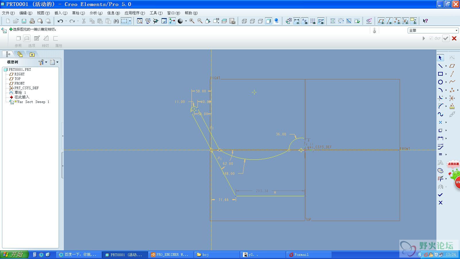460x259 pixels.
Task: Expand the Rectangle tool flyout arrow
Action: coord(446,74)
